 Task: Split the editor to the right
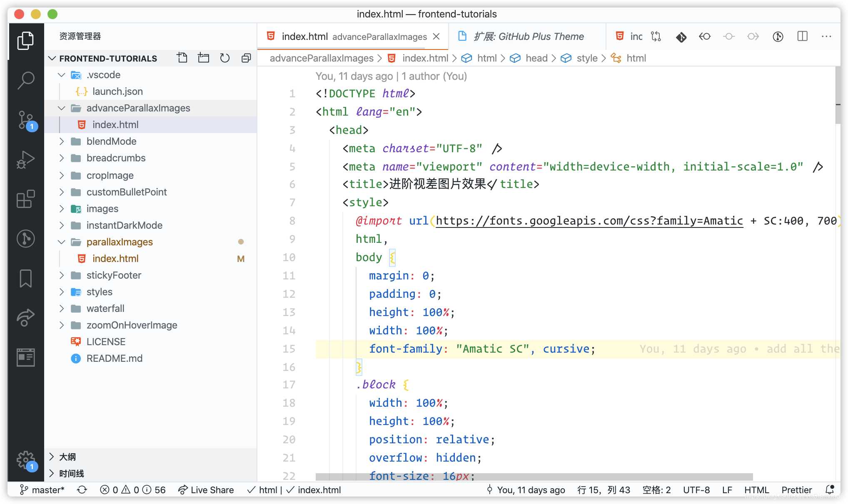[x=802, y=37]
